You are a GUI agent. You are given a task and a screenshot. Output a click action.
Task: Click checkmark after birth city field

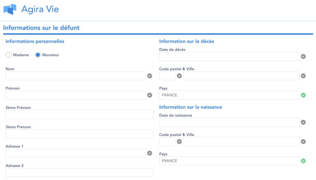(x=303, y=141)
